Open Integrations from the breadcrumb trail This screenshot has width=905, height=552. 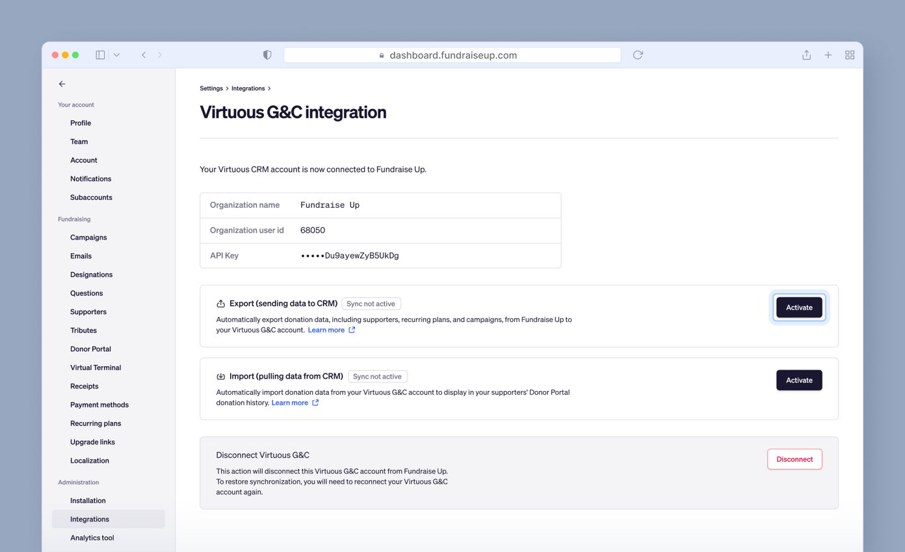[248, 88]
